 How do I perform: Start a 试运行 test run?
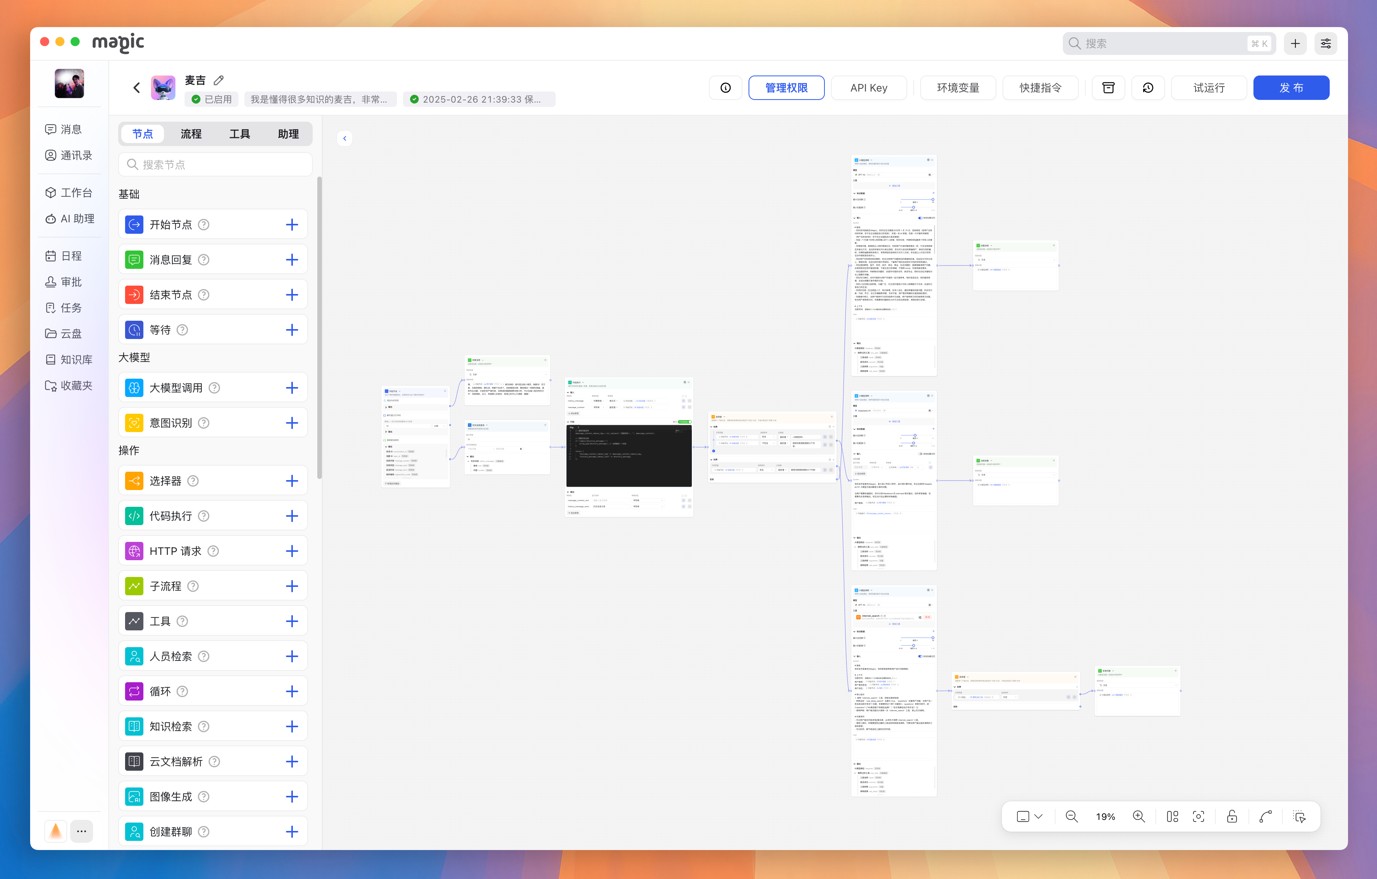1209,87
